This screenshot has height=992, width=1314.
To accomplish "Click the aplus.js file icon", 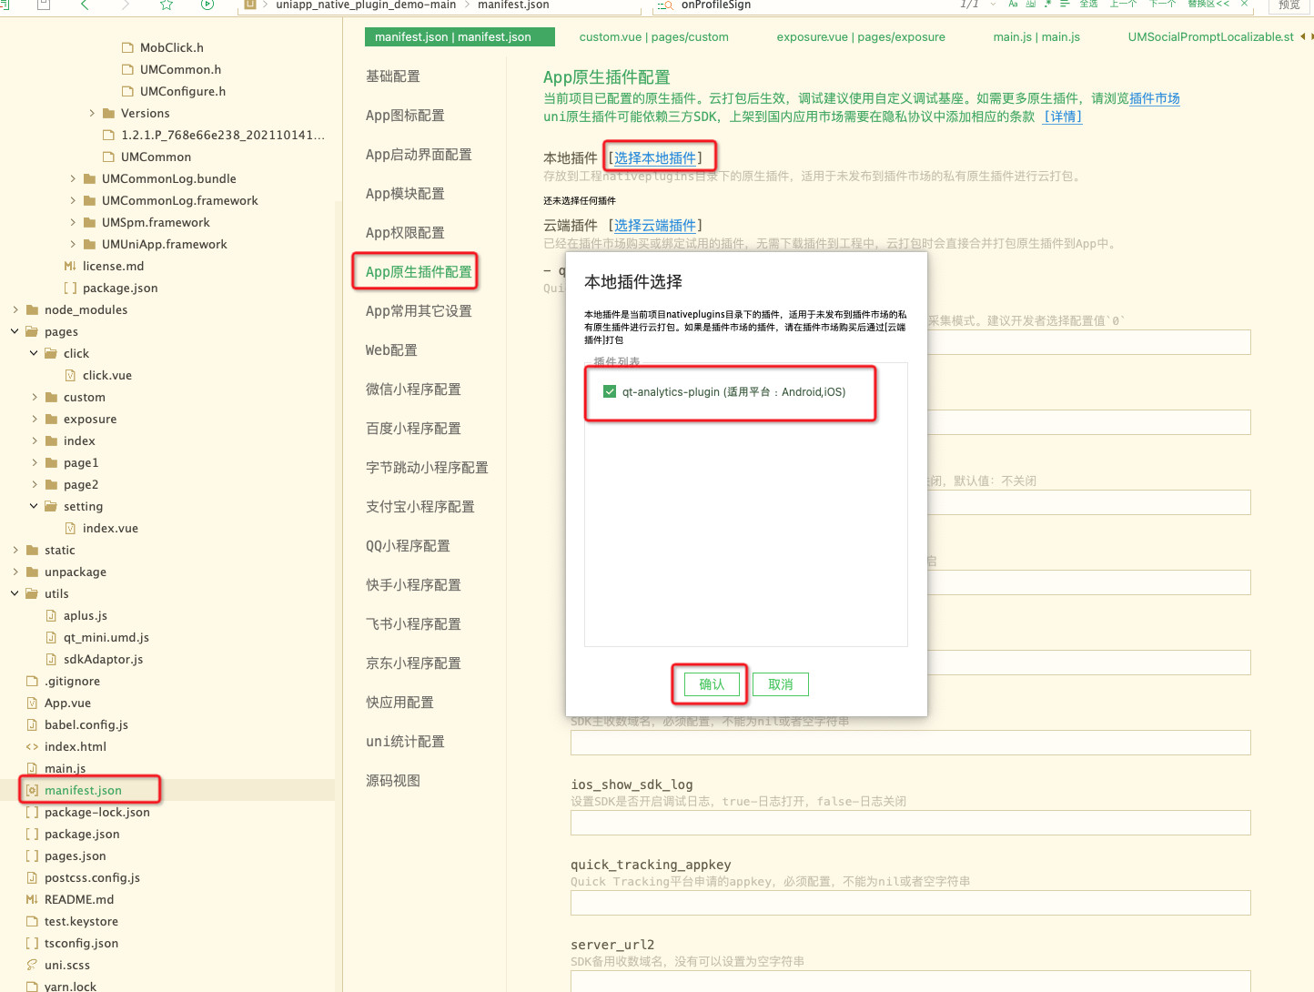I will (x=51, y=615).
